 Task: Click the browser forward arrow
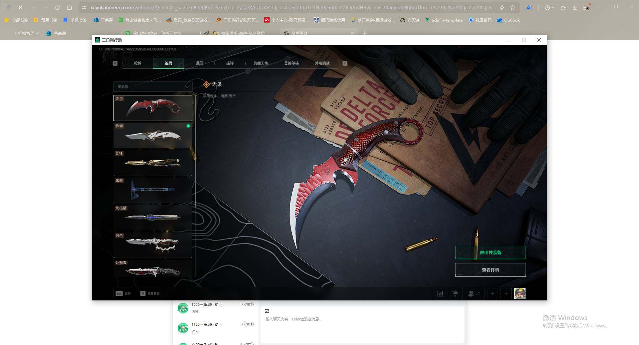click(x=46, y=7)
